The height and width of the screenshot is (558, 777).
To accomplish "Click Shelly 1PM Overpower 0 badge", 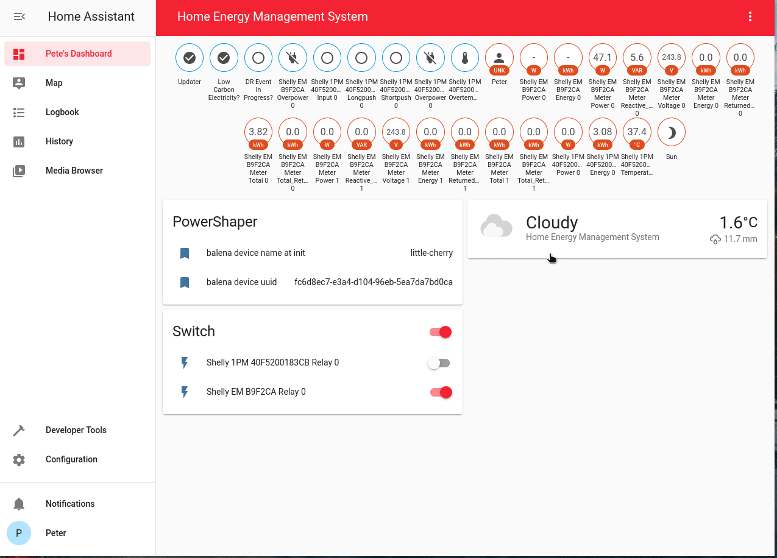I will 430,58.
